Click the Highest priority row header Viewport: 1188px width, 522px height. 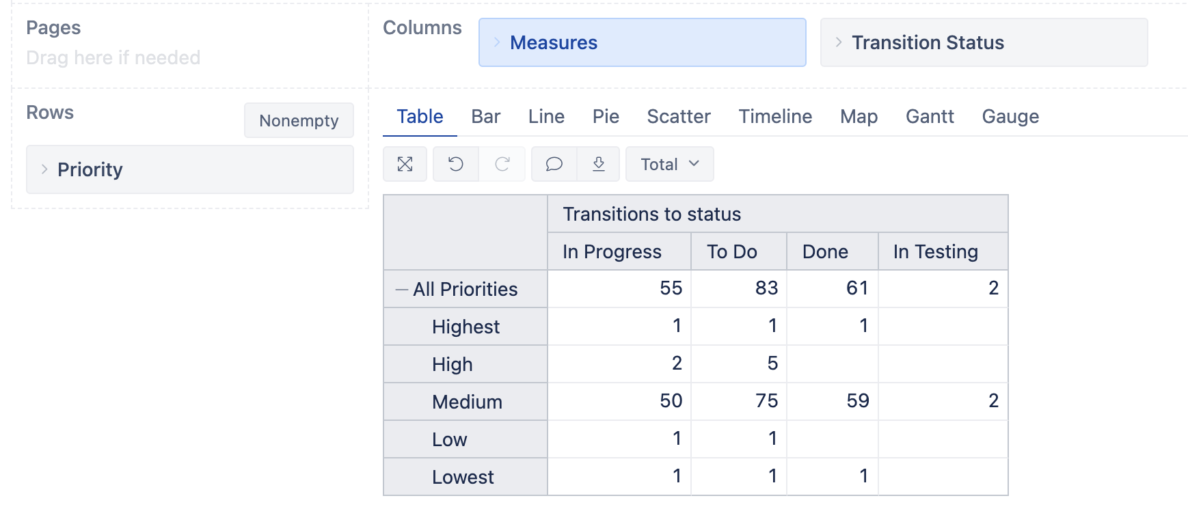click(x=465, y=327)
